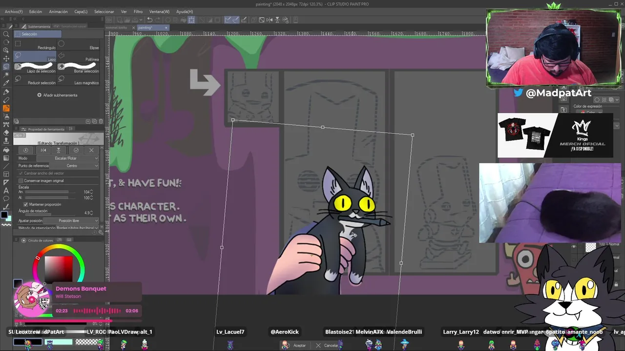Viewport: 625px width, 351px height.
Task: Toggle Conservar imagen original checkbox
Action: click(x=21, y=181)
